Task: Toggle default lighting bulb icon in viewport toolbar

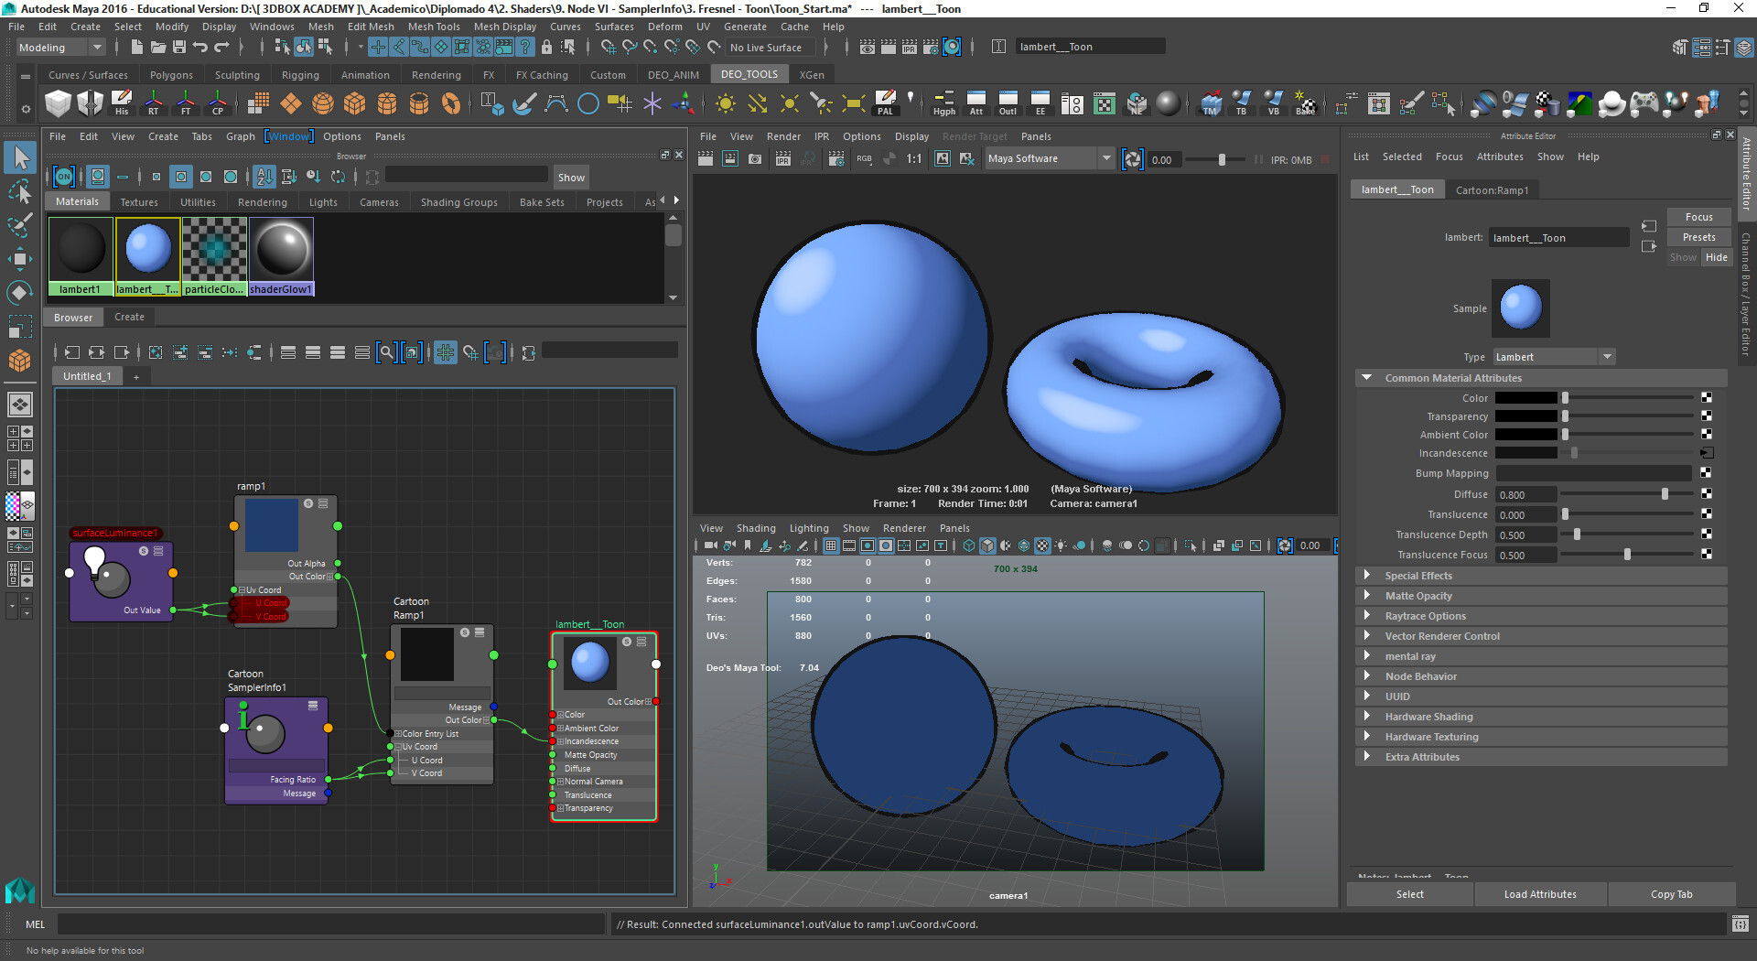Action: coord(1060,545)
